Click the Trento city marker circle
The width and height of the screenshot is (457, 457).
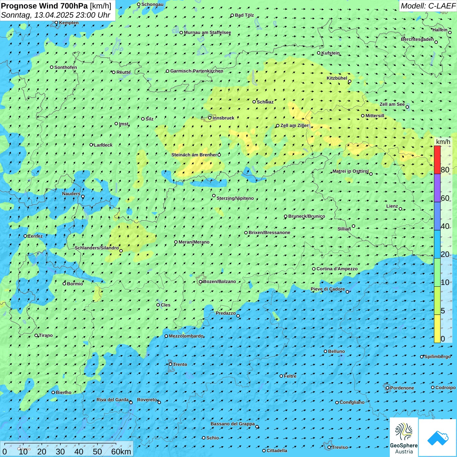click(x=170, y=364)
